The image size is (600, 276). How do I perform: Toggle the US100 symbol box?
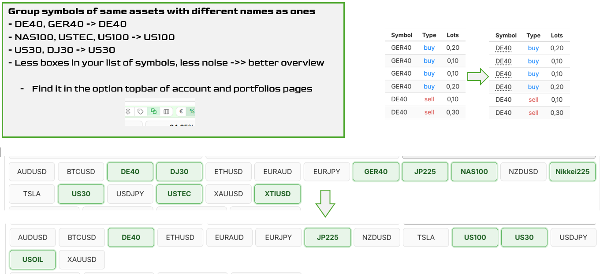click(x=475, y=237)
